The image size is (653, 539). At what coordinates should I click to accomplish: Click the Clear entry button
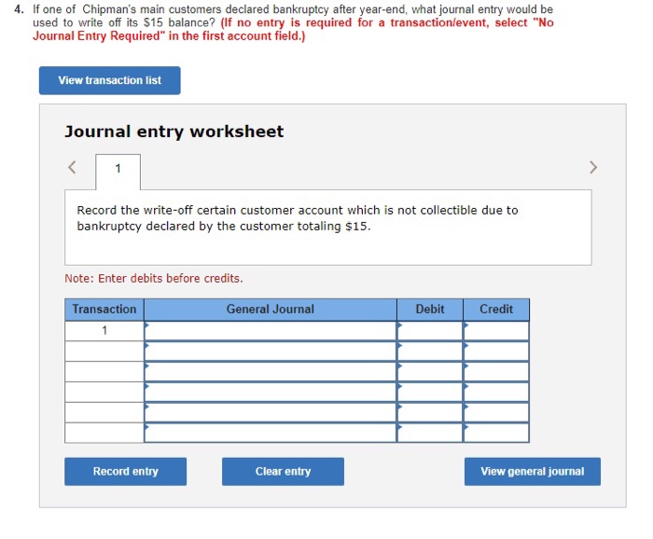[283, 472]
